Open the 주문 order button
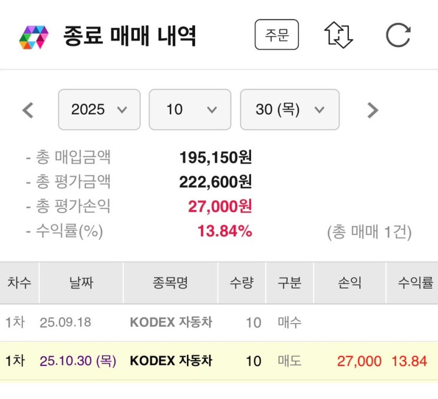 (276, 35)
